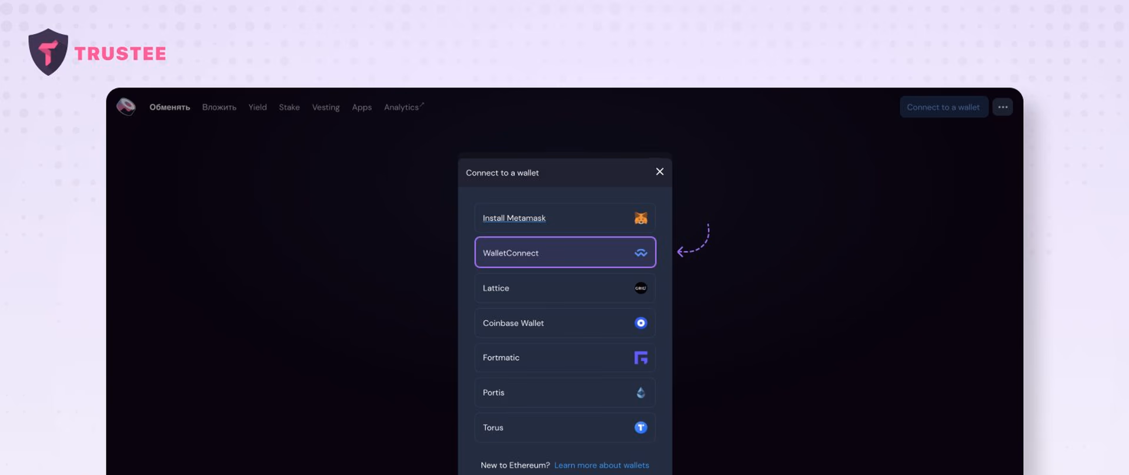Close the Connect to a wallet dialog

tap(660, 171)
